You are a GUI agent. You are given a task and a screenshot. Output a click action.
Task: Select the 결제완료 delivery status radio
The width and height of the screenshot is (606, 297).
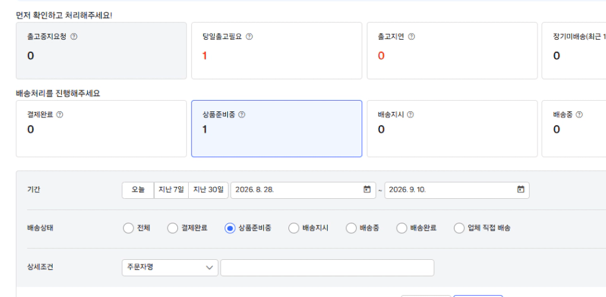pyautogui.click(x=172, y=228)
